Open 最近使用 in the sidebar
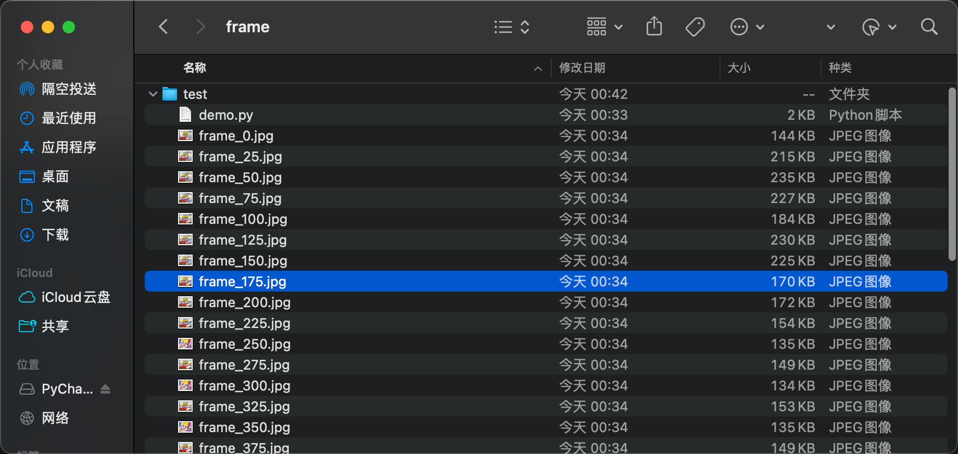The image size is (958, 454). [69, 118]
